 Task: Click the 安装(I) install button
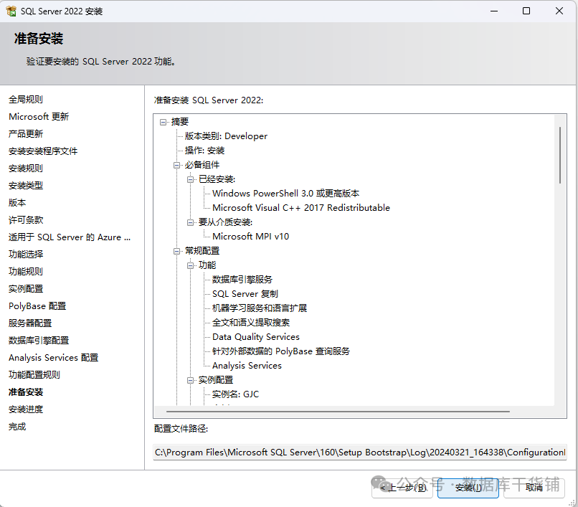coord(468,488)
